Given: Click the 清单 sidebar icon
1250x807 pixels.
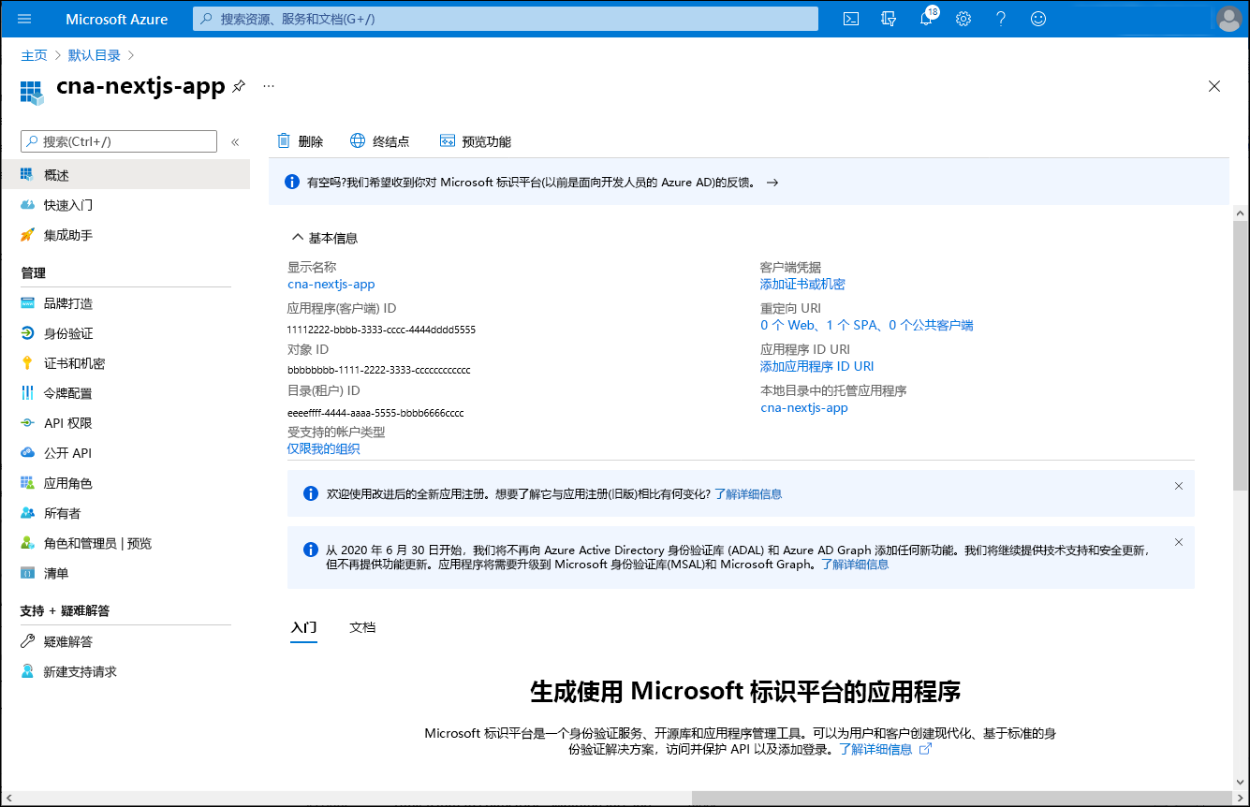Looking at the screenshot, I should (27, 573).
